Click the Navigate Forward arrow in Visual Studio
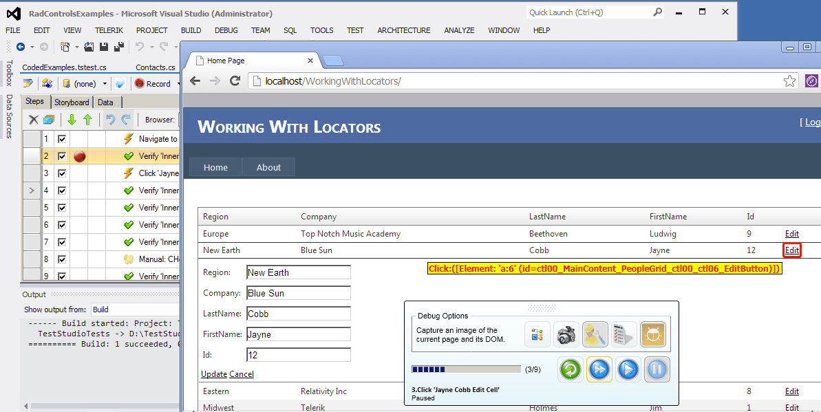The width and height of the screenshot is (821, 412). [44, 47]
